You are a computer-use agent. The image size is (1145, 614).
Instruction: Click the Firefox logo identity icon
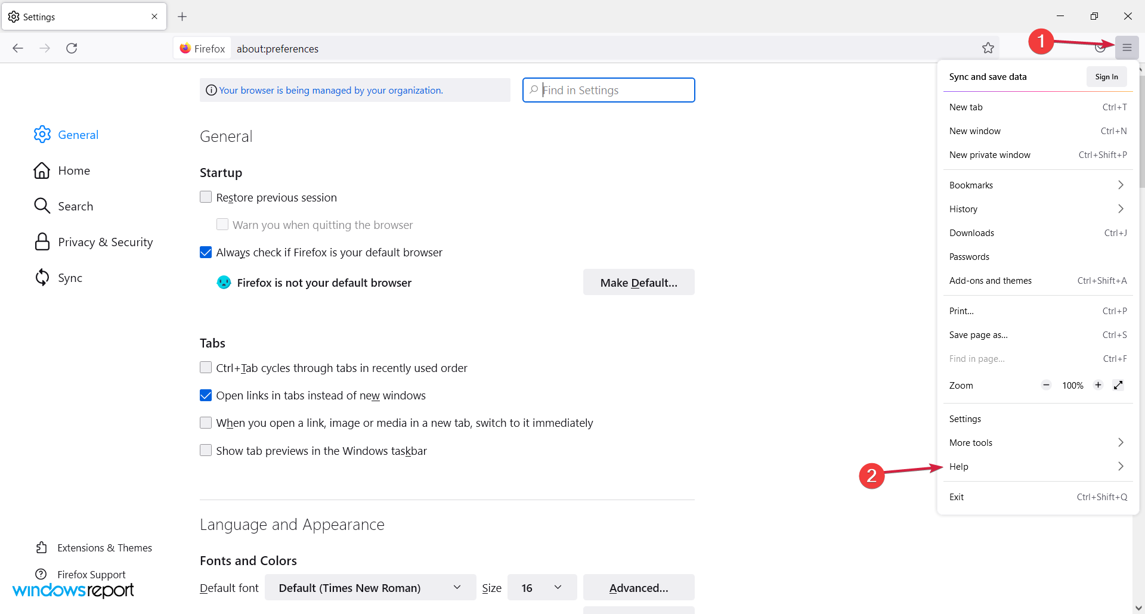[x=185, y=48]
